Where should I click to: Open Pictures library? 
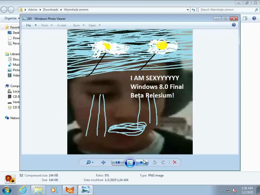[x=14, y=70]
